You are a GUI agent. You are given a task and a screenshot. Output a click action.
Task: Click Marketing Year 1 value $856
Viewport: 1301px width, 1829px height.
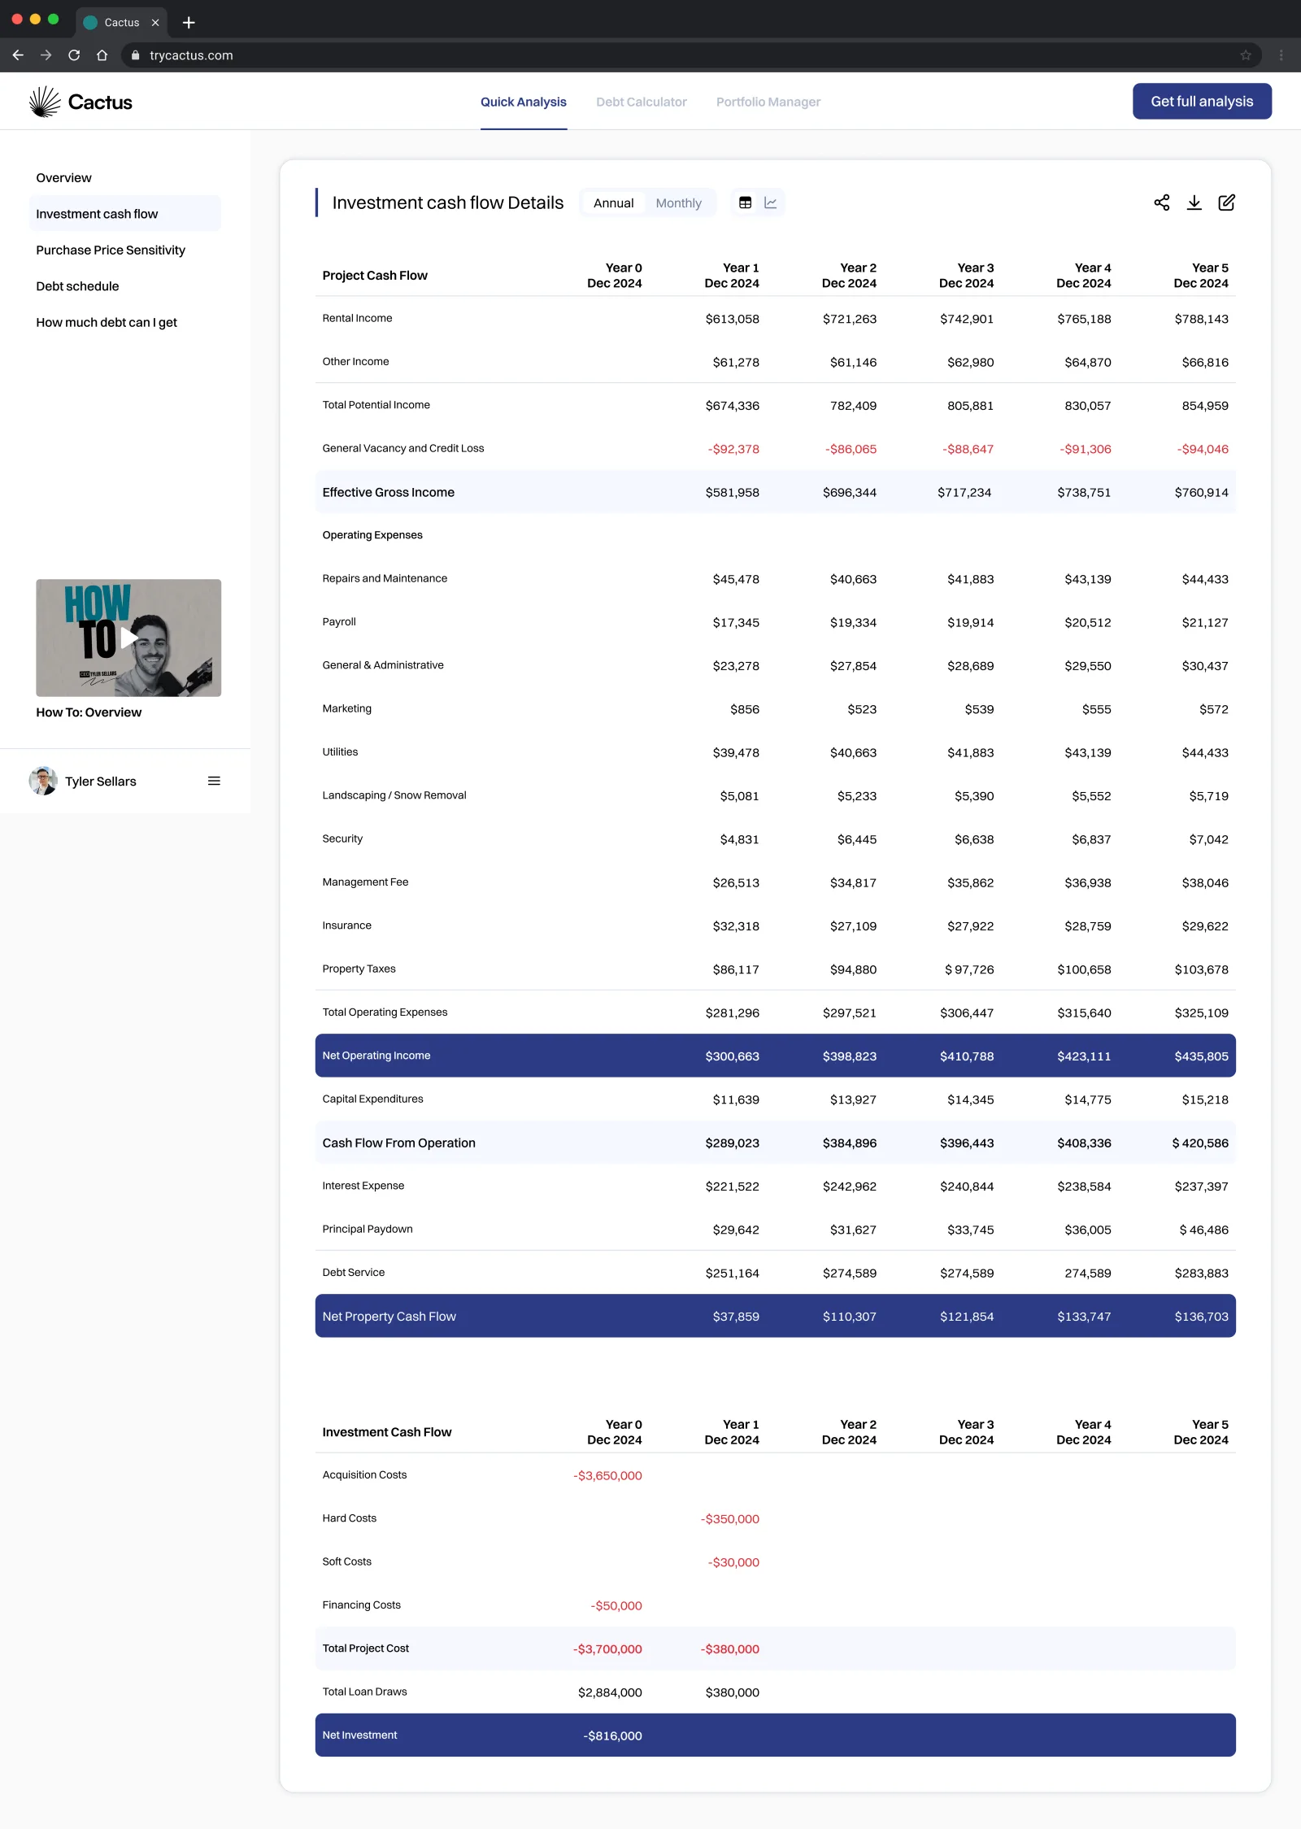pos(744,709)
